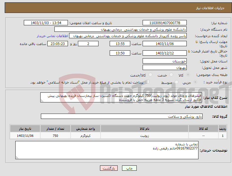Click the buyer notes text area
Image resolution: width=232 pixels, height=176 pixels.
(107, 150)
